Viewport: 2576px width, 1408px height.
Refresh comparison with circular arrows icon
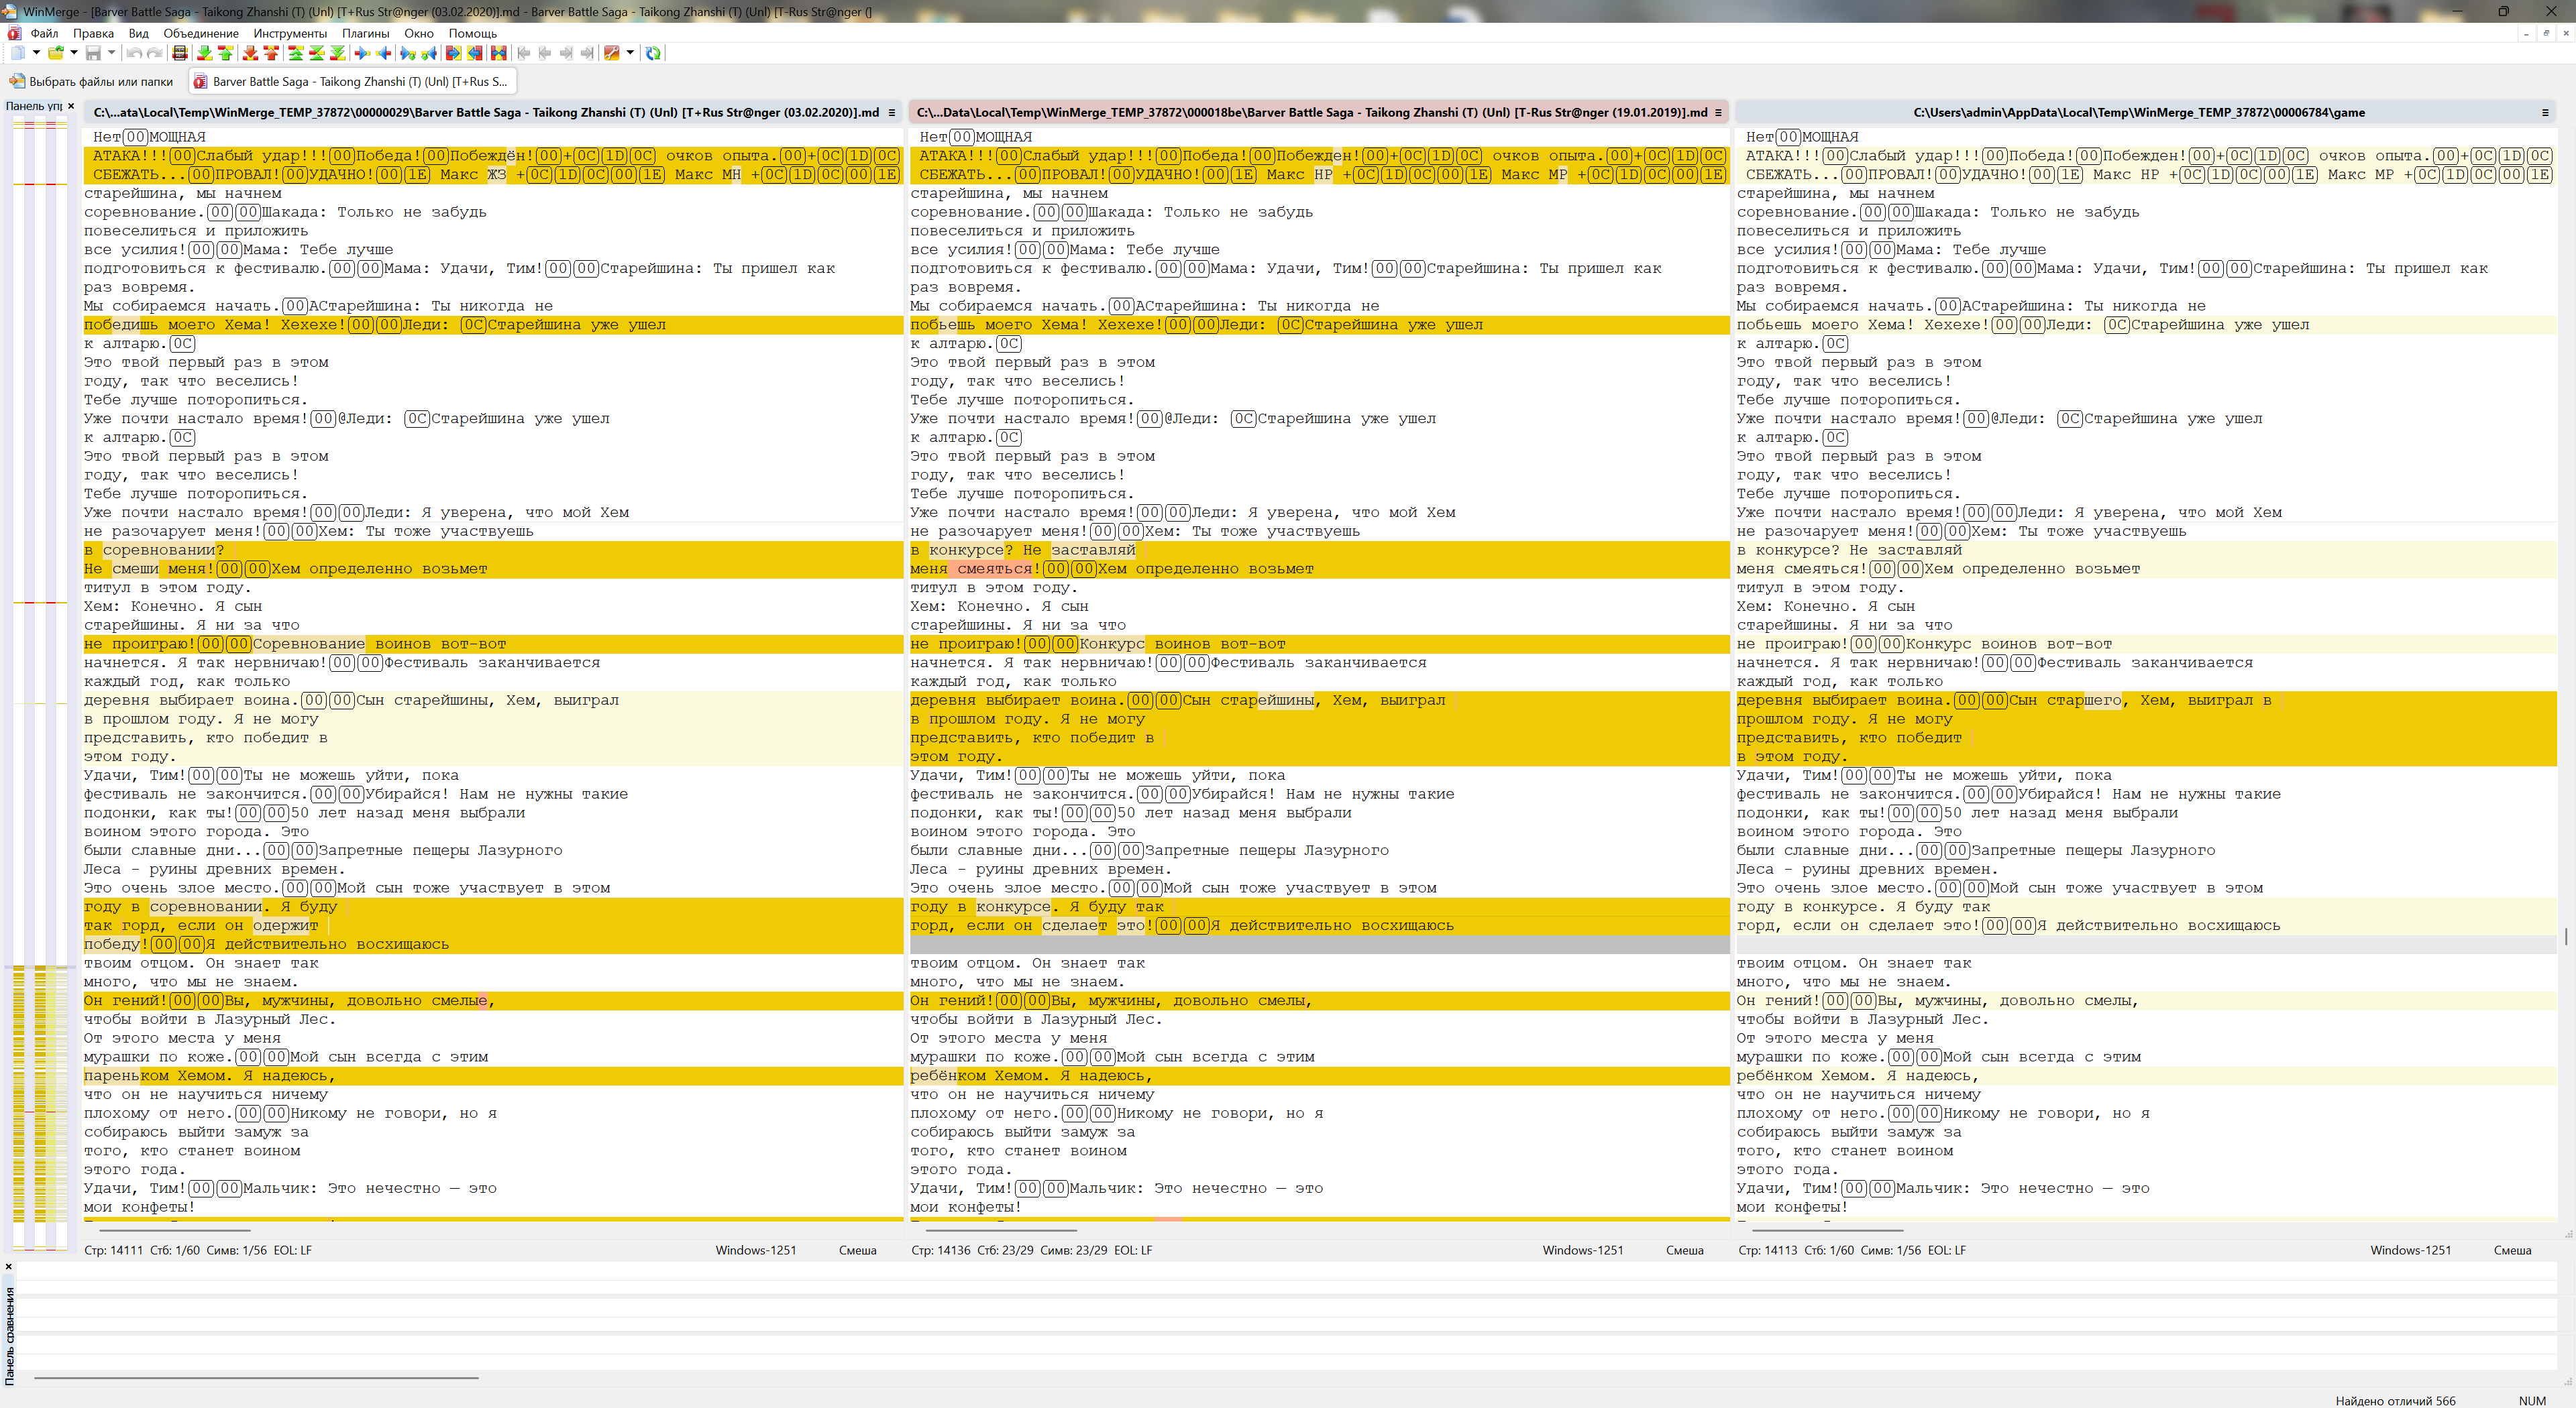[653, 53]
